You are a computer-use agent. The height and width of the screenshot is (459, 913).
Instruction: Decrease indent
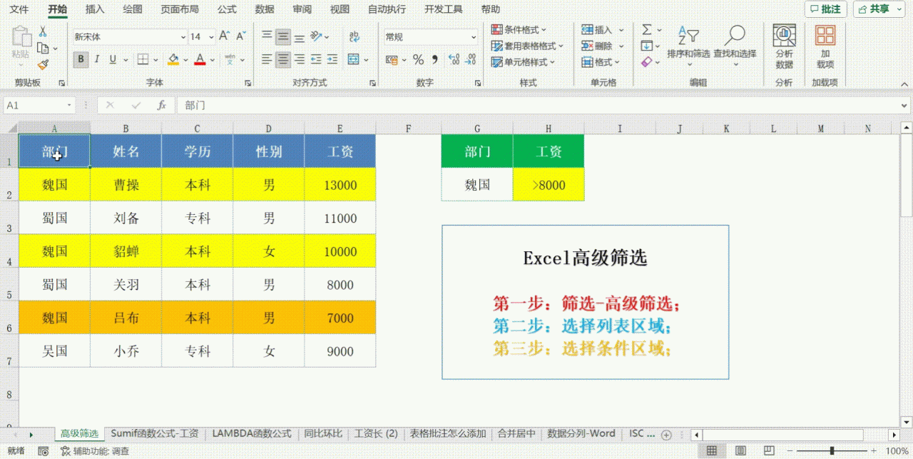click(x=317, y=59)
